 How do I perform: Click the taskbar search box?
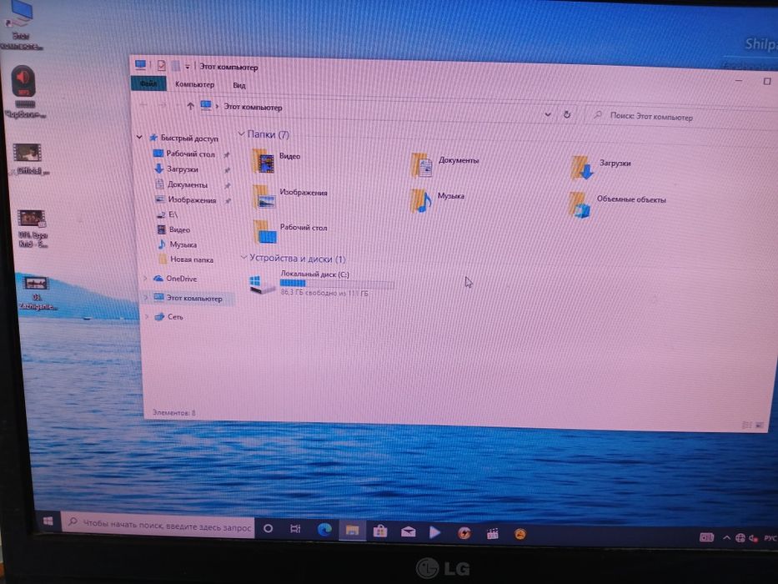[158, 526]
